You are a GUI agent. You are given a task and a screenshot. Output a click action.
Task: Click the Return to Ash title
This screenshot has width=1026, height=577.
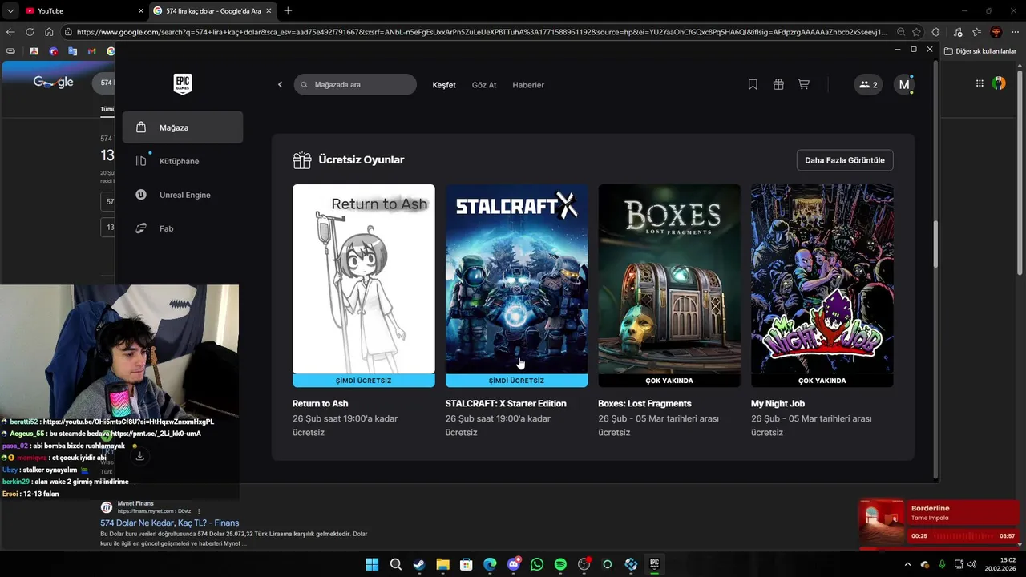coord(320,404)
